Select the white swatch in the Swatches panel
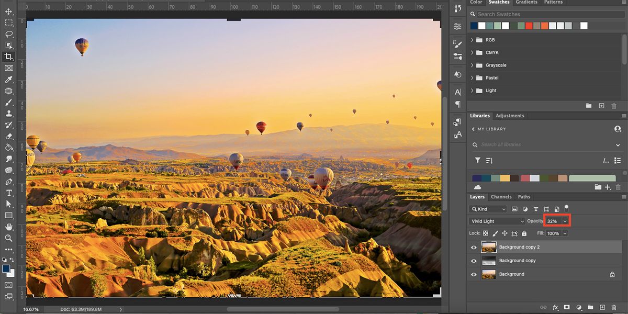Viewport: 628px width, 314px height. tap(584, 25)
